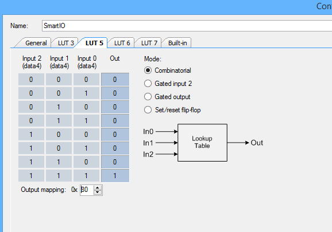Select the Combinatorial mode radio button
The height and width of the screenshot is (232, 332).
148,70
